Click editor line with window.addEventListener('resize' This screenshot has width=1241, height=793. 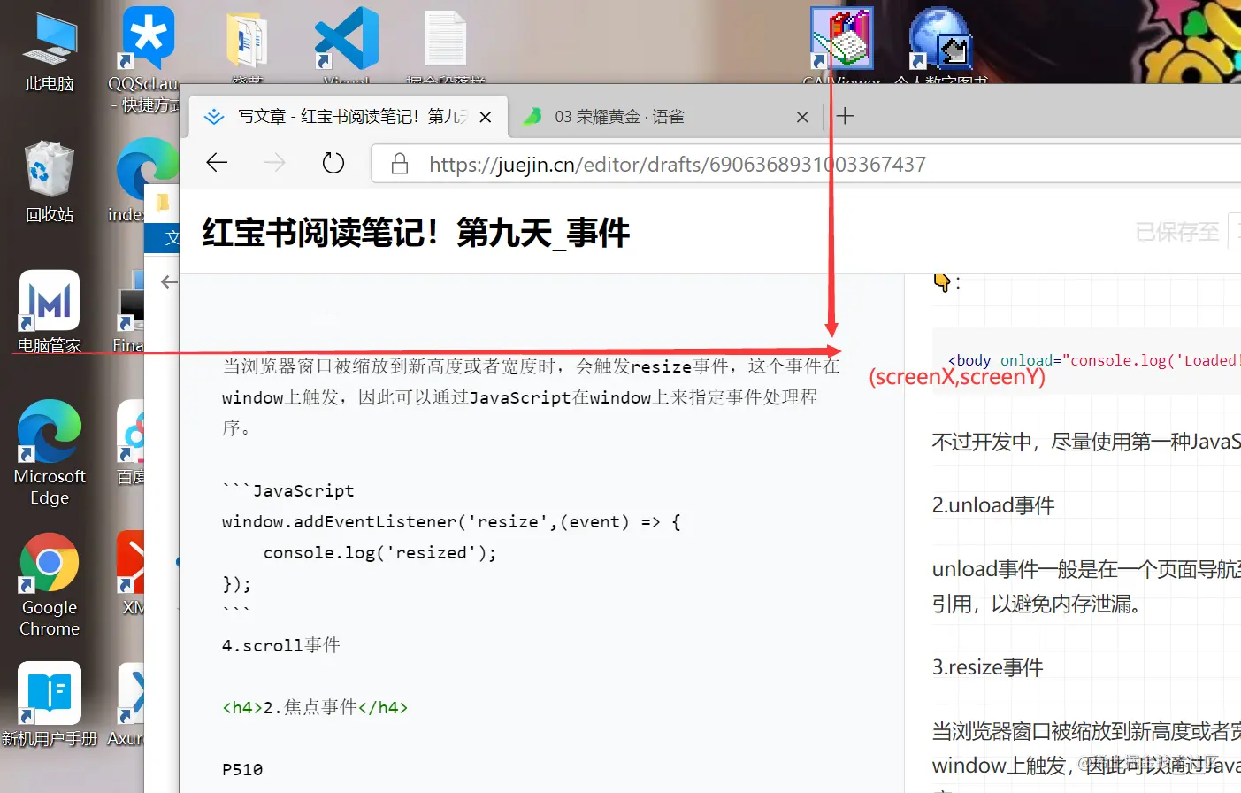click(x=451, y=521)
